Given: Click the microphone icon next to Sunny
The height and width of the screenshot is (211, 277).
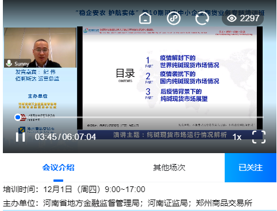Looking at the screenshot, I should click(x=9, y=63).
